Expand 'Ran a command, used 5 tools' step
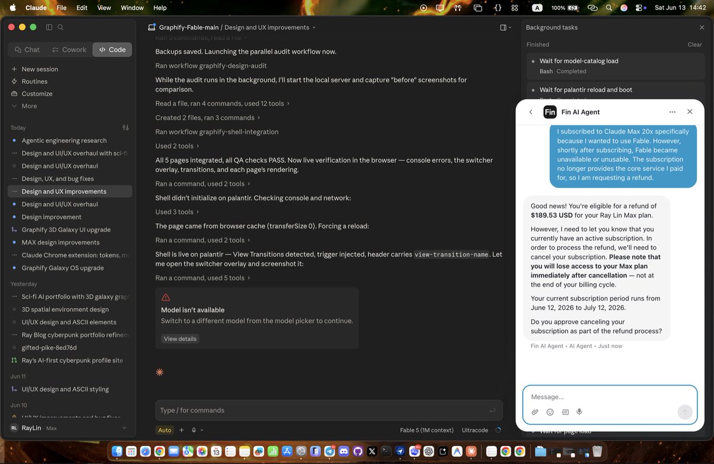 pos(203,278)
